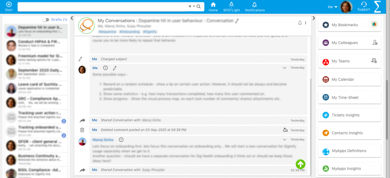Collapse Manoj Sinha's comment chevron
This screenshot has height=178, width=390.
(x=284, y=140)
